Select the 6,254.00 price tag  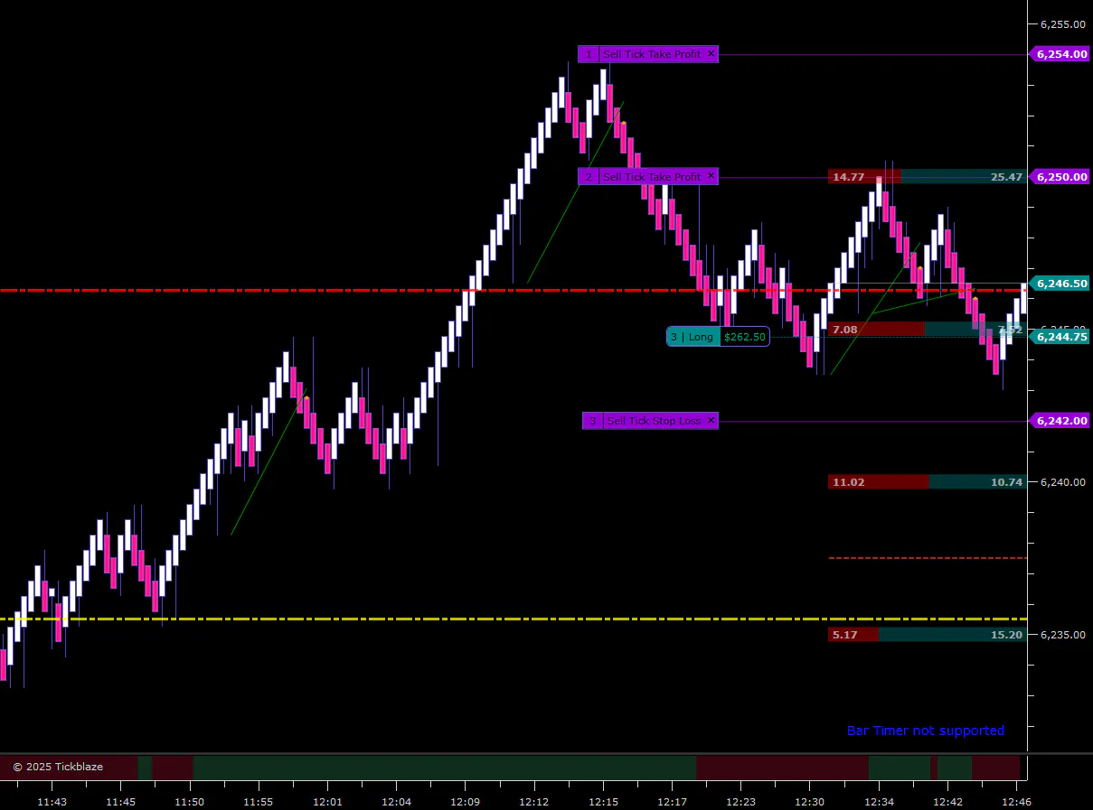(1060, 54)
